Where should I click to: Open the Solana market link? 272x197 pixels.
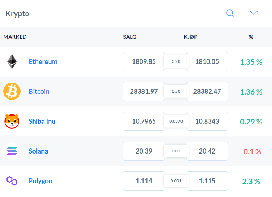pyautogui.click(x=38, y=151)
